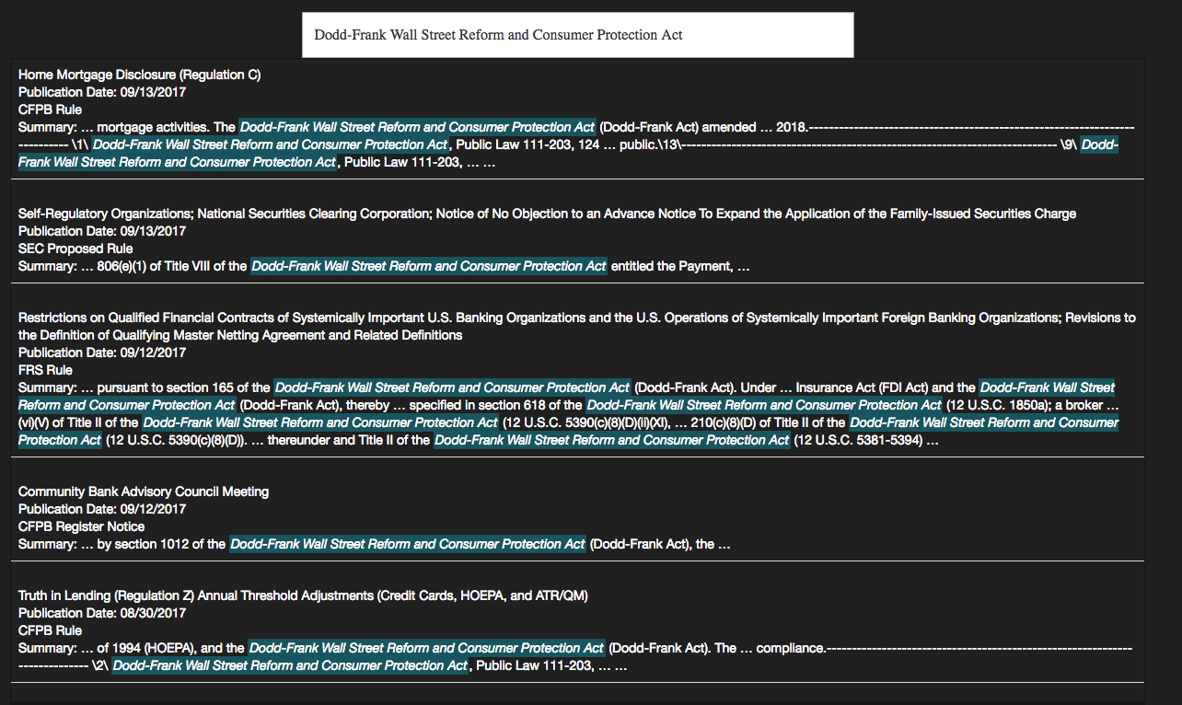Click 'CFPB Rule' under Home Mortgage Disclosure

pos(50,110)
